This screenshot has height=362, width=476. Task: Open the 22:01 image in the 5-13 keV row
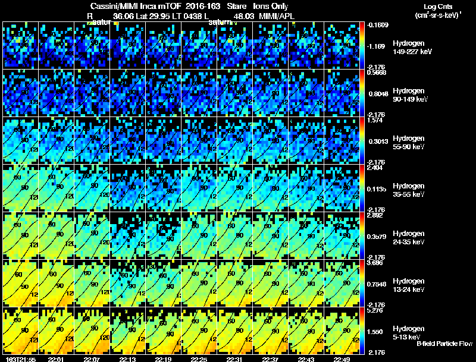(56, 330)
